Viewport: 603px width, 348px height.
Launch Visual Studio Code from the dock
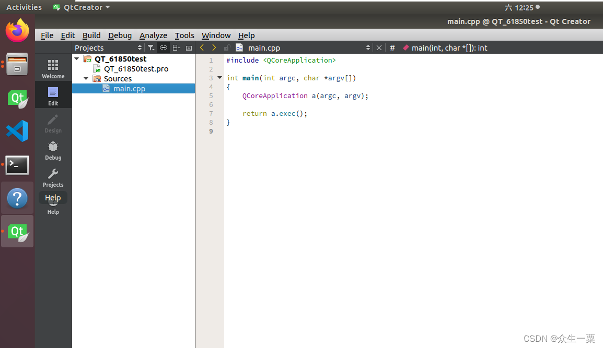click(x=17, y=131)
